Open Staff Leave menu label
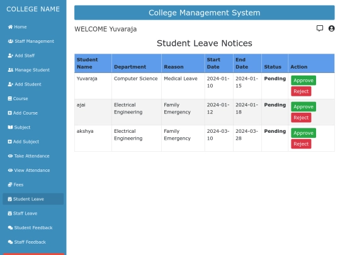This screenshot has height=255, width=340. 25,213
